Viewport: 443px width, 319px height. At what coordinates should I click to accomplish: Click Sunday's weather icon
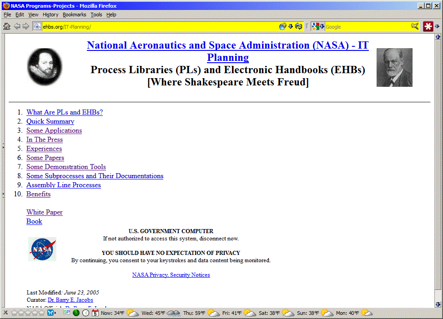tap(327, 313)
